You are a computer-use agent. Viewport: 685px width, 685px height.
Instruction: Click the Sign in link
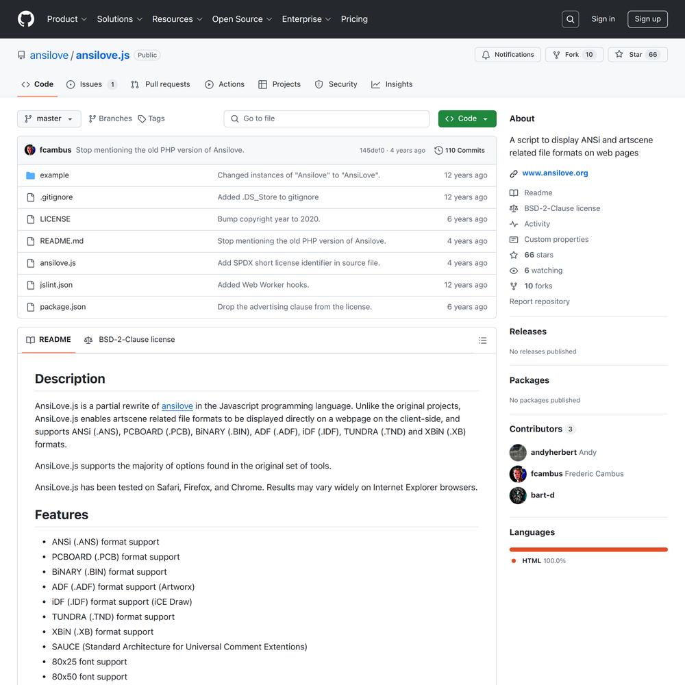coord(603,19)
